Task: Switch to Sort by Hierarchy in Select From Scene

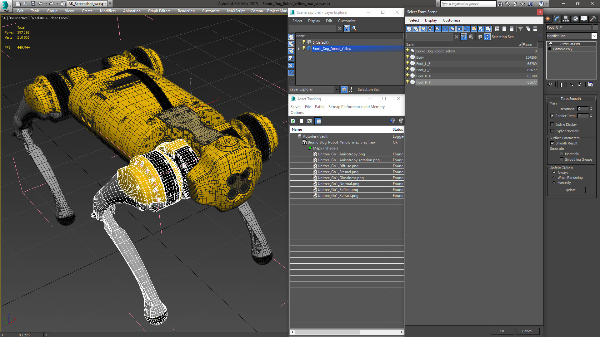Action: [x=487, y=37]
